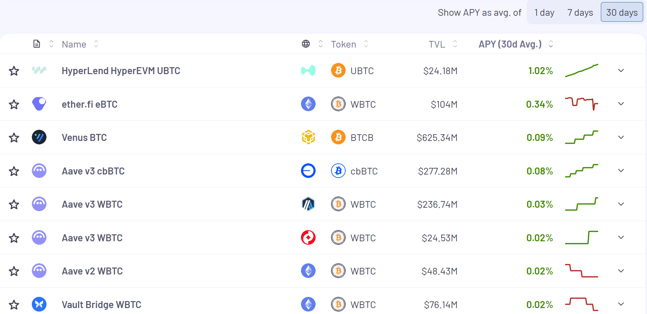647x314 pixels.
Task: Favorite the HyperLend HyperEVM UBTC row star
Action: [x=14, y=71]
